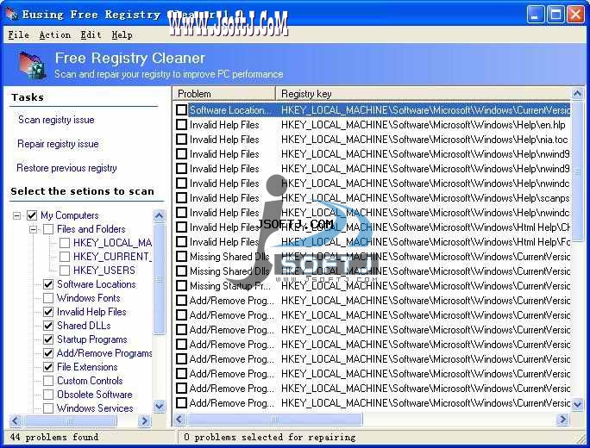Check the en.hlp Invalid Help Files row
This screenshot has width=590, height=448.
(x=181, y=124)
